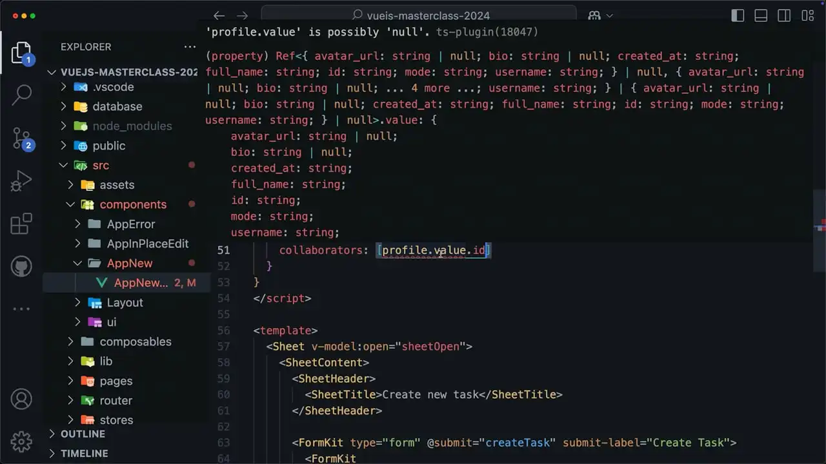Click the collaborators key on line 51
This screenshot has width=826, height=464.
(321, 250)
